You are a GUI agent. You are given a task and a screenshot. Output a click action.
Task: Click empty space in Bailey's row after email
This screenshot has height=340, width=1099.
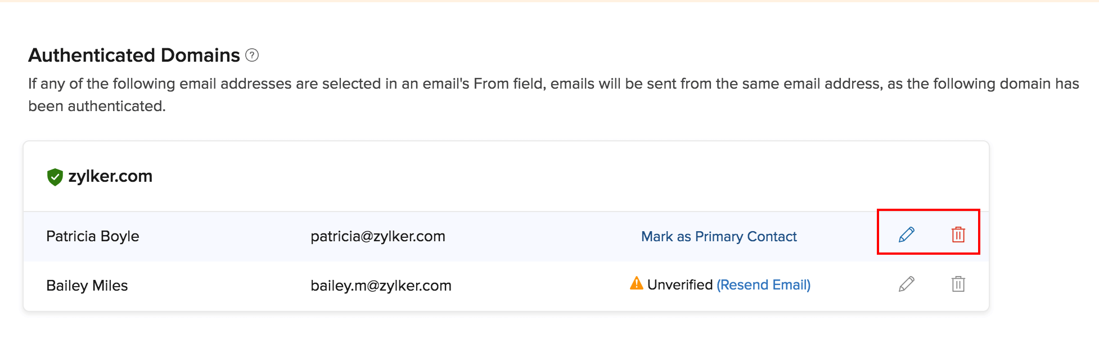540,286
